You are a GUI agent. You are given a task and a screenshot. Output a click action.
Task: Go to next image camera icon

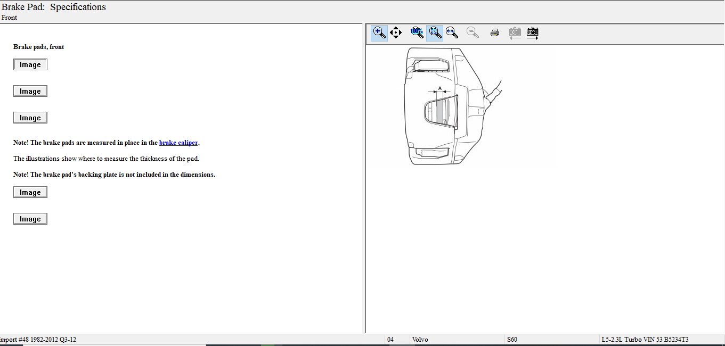532,33
